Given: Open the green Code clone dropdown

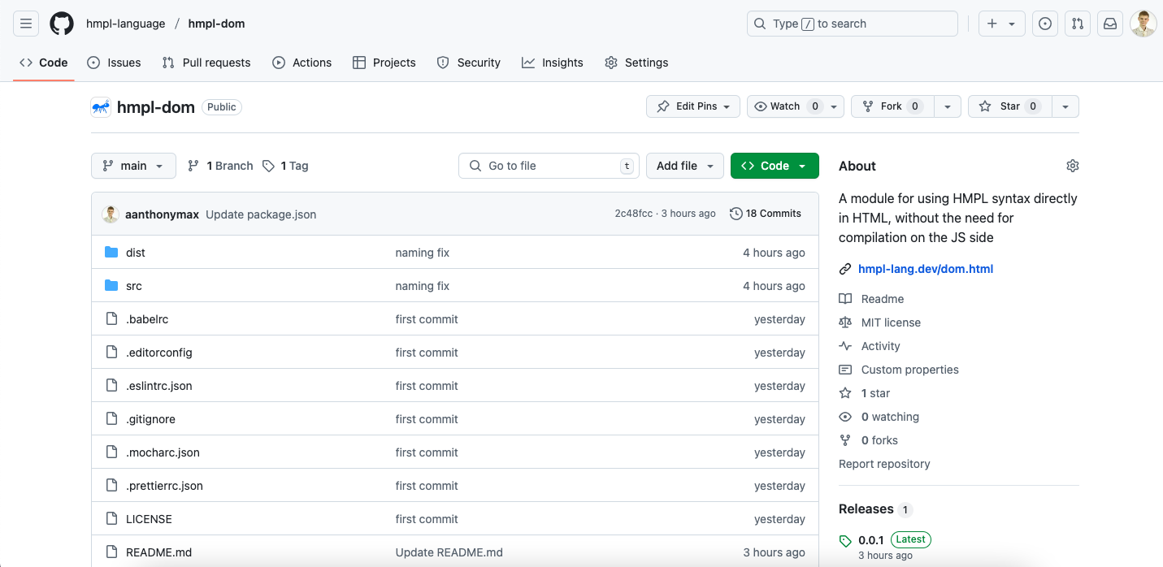Looking at the screenshot, I should (775, 166).
